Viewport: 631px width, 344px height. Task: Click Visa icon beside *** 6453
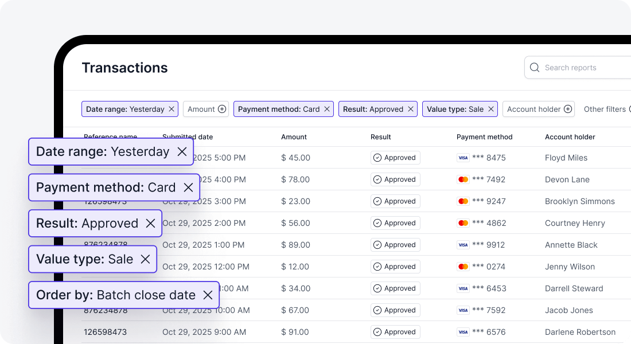coord(463,288)
